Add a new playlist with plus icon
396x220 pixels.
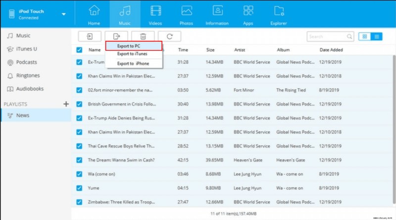(x=66, y=104)
